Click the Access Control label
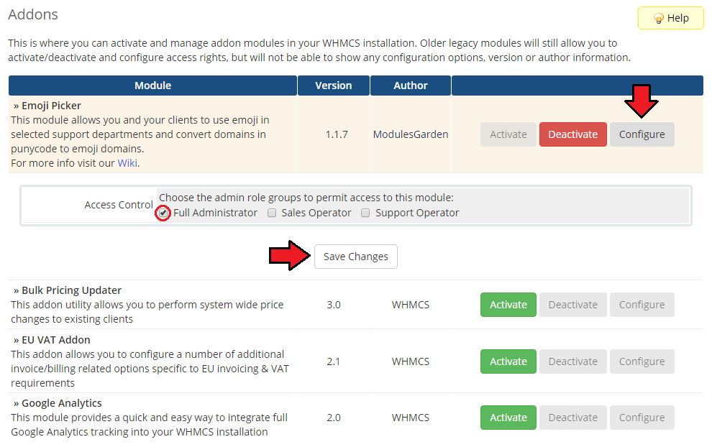Screen dimensions: 712x447 pyautogui.click(x=119, y=205)
